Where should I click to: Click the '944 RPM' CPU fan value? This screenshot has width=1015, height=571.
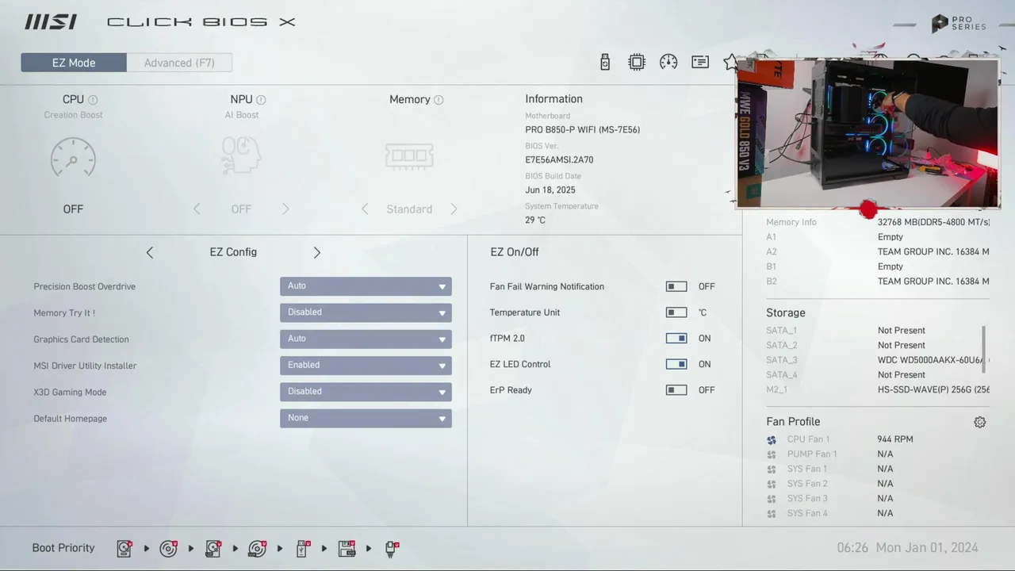(895, 439)
